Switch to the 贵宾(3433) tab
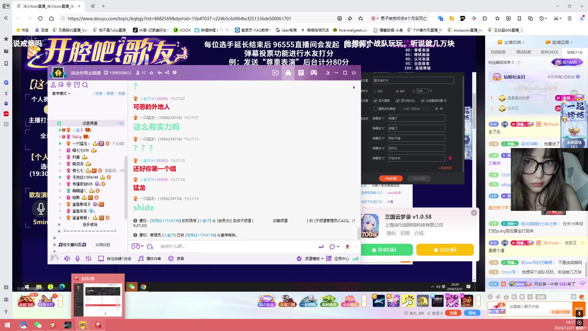Screen dimensions: 588x331 (549, 52)
